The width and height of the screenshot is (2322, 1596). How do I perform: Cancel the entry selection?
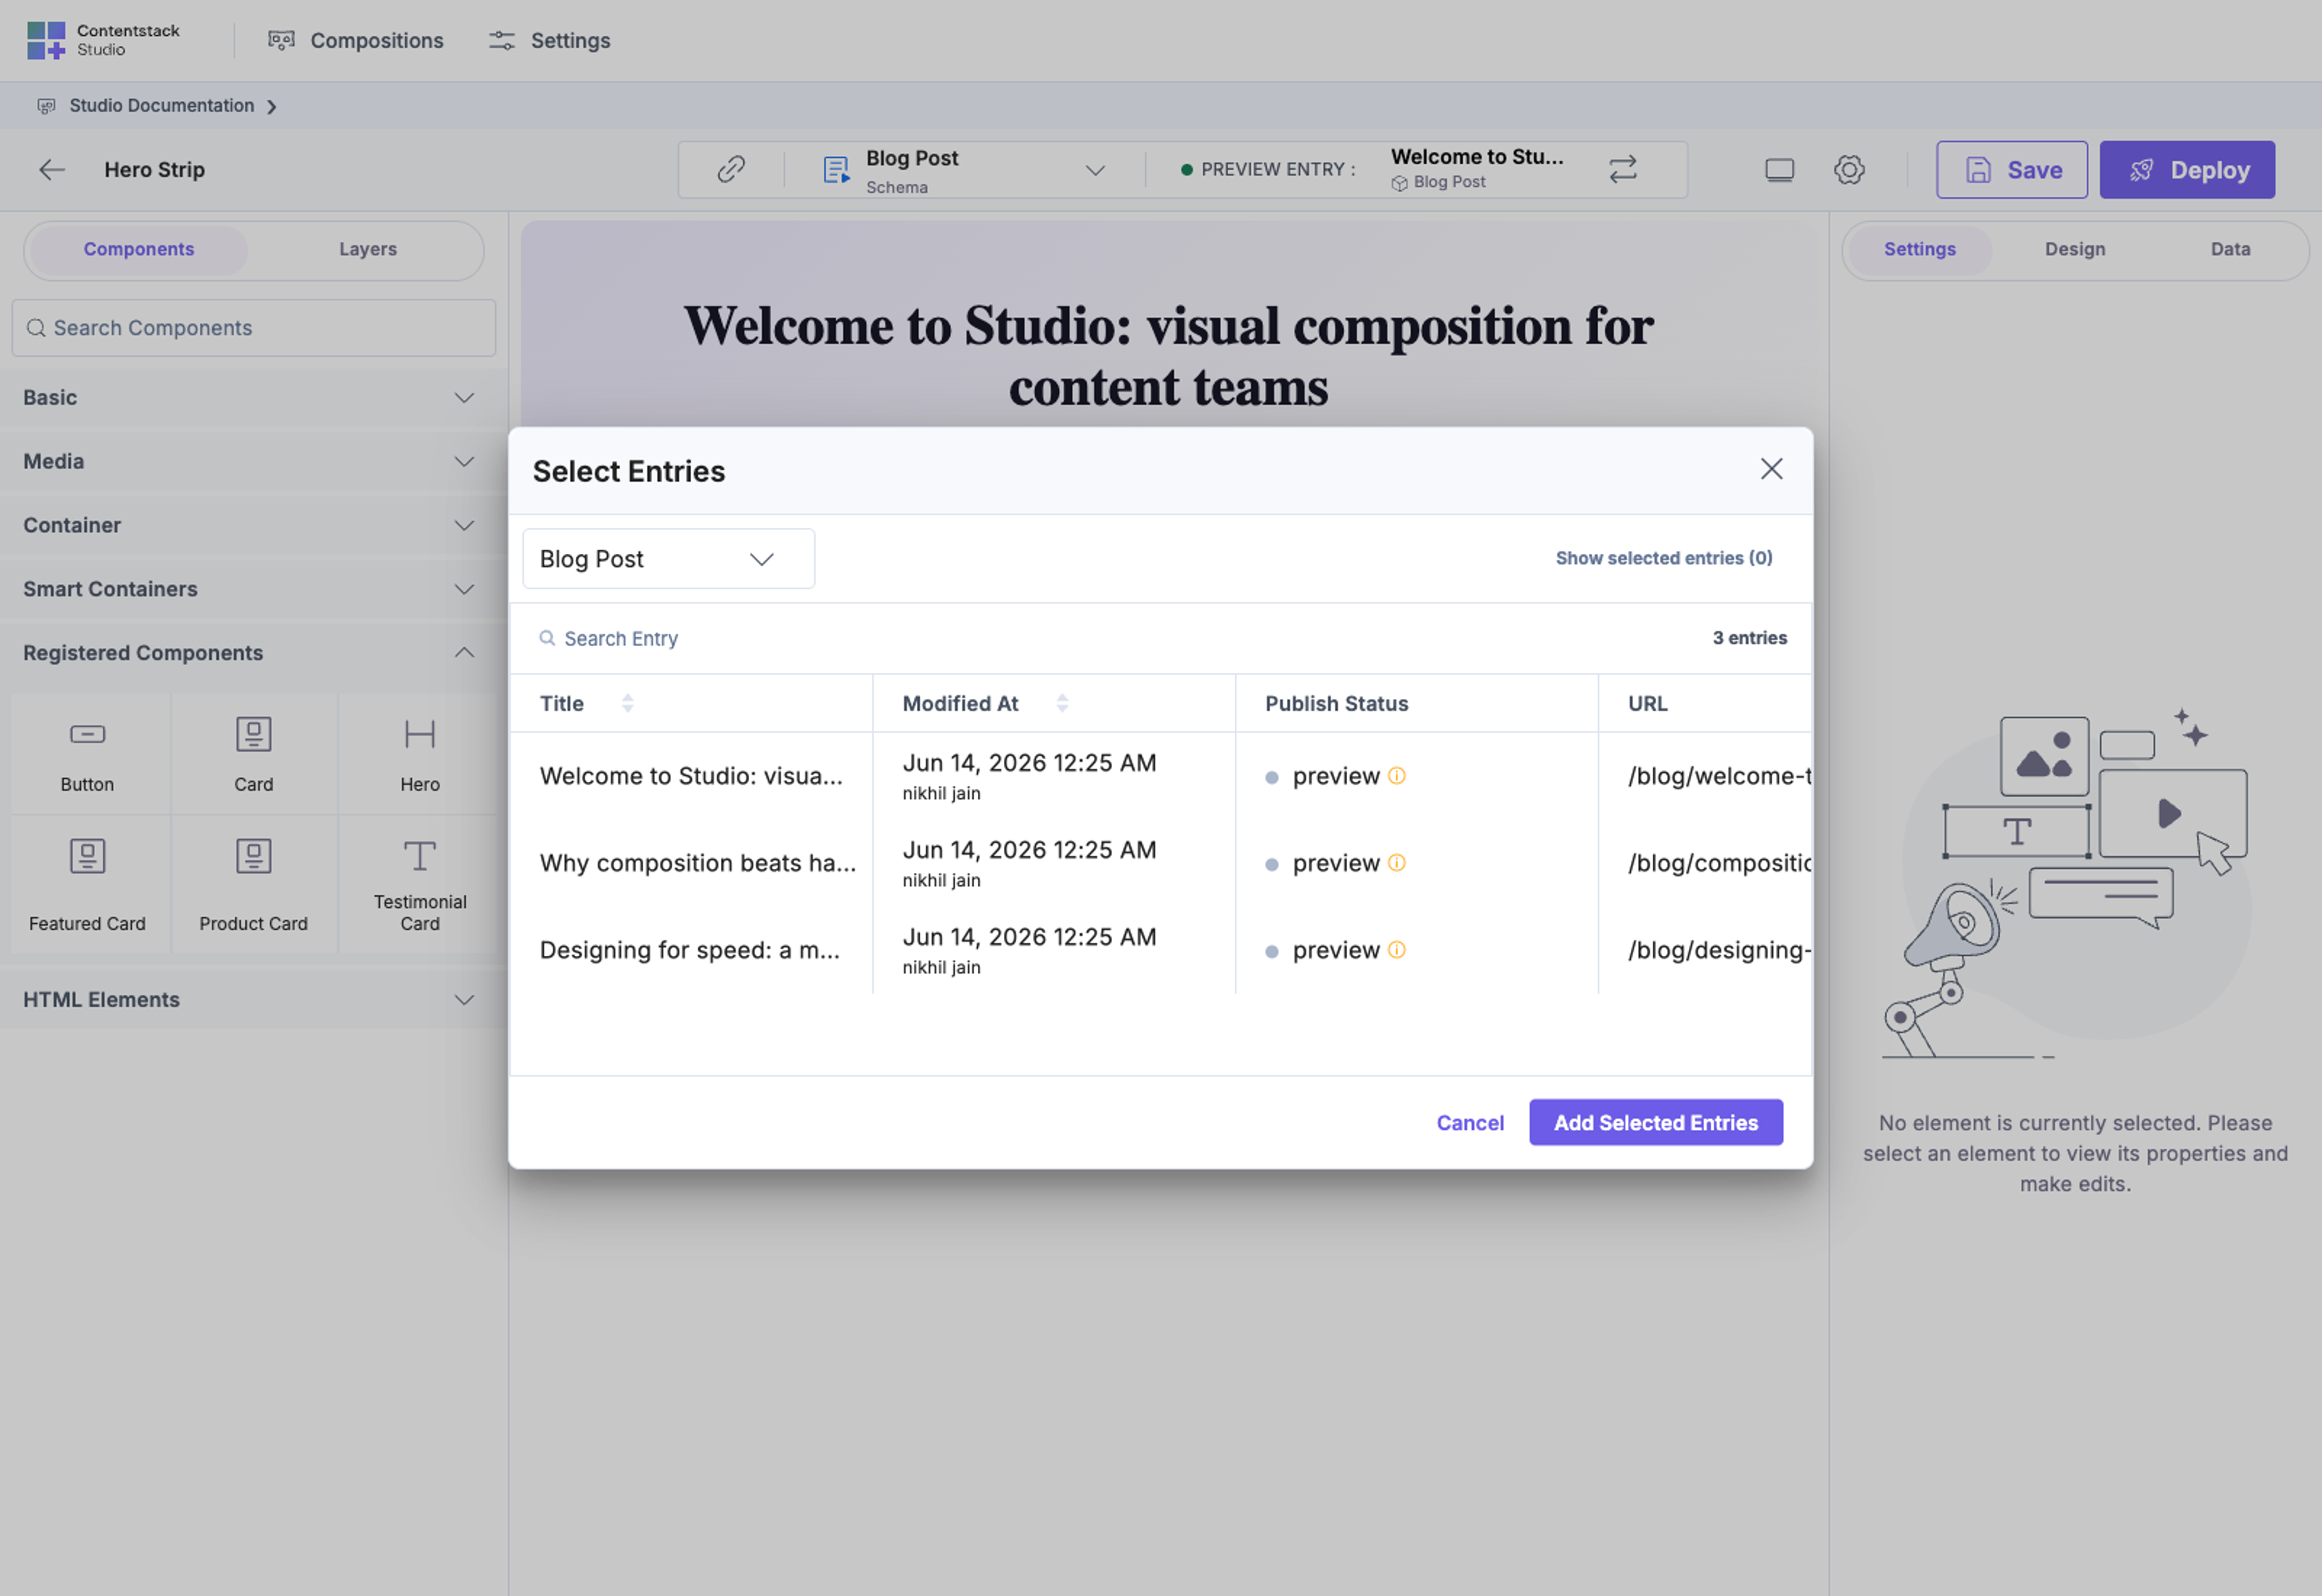click(1469, 1123)
